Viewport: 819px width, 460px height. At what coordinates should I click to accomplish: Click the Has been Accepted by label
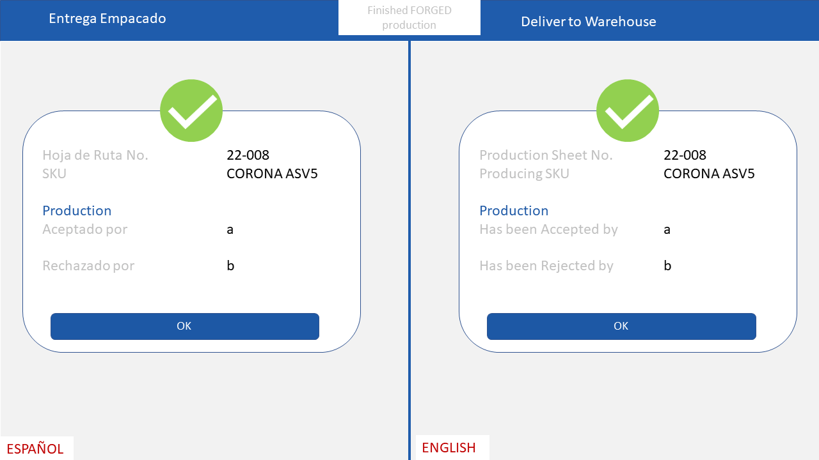[x=548, y=229]
